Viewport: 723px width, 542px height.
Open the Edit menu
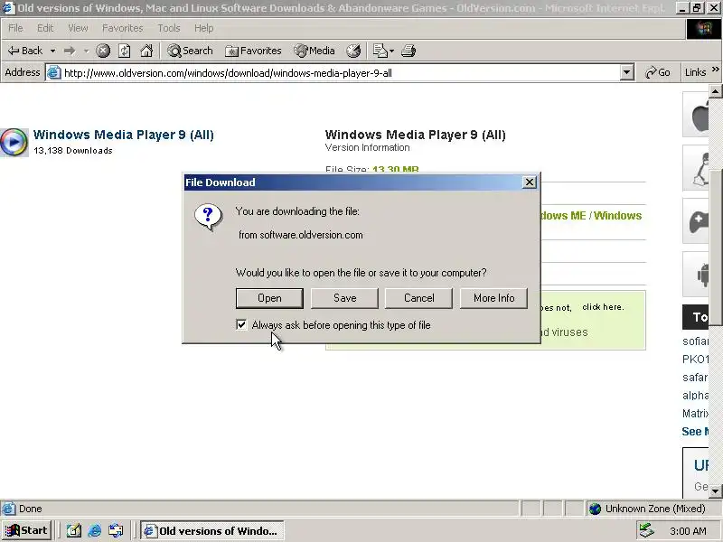(x=45, y=29)
